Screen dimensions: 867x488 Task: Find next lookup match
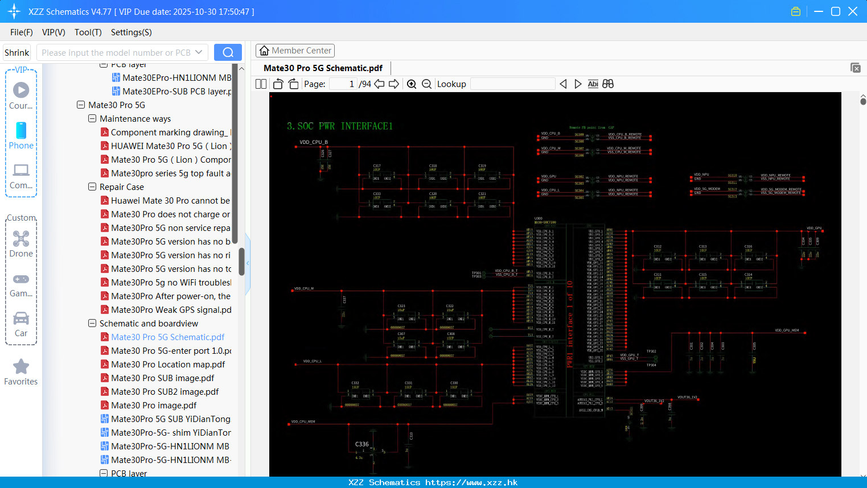578,84
